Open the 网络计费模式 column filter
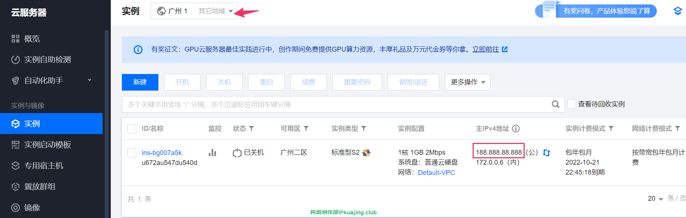 [x=678, y=128]
